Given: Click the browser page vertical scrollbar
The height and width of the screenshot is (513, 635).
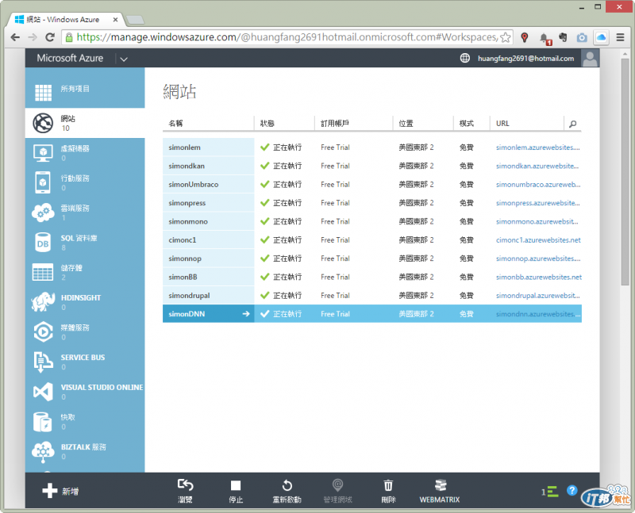Looking at the screenshot, I should click(625, 172).
